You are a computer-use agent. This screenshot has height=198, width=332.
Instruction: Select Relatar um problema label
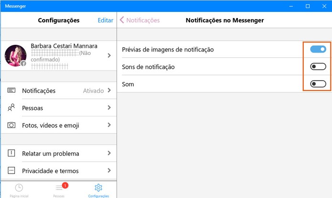tap(51, 154)
